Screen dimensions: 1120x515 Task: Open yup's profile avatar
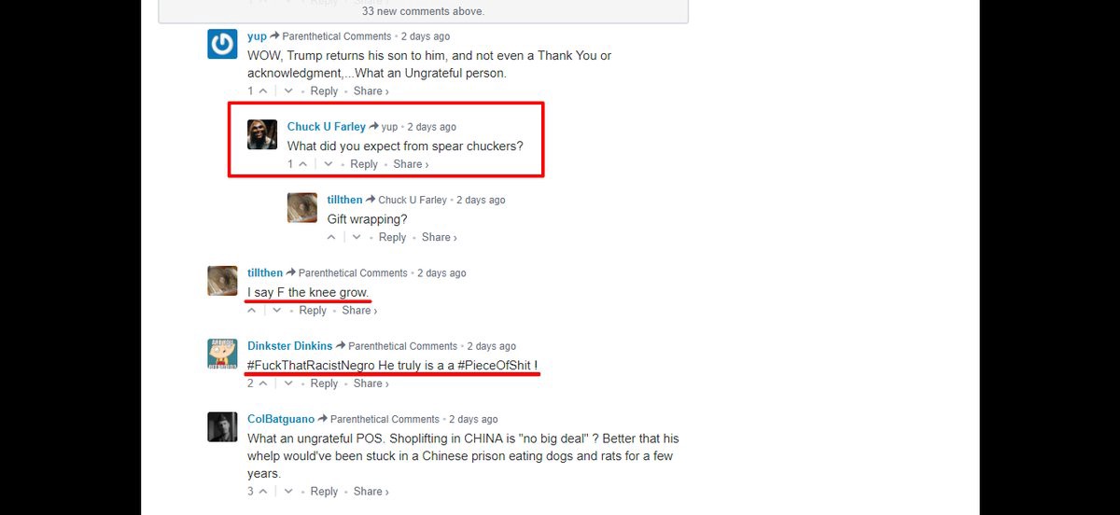[x=222, y=44]
